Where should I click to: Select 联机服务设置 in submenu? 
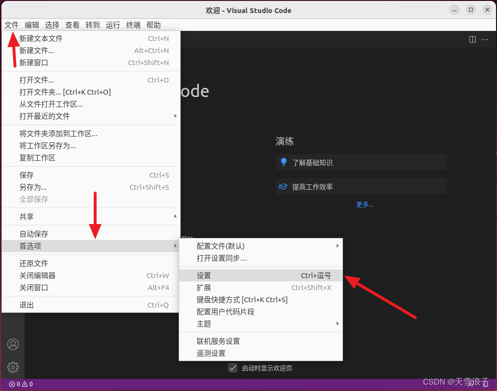(261, 341)
